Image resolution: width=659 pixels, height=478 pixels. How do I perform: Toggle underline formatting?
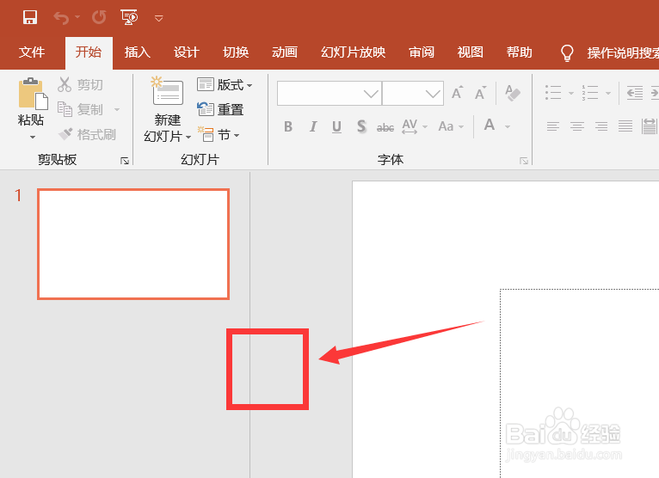point(336,127)
